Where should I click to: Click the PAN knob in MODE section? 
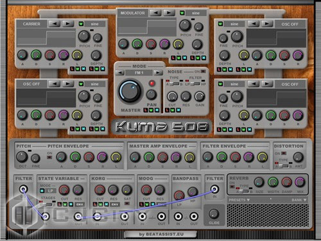(x=152, y=95)
